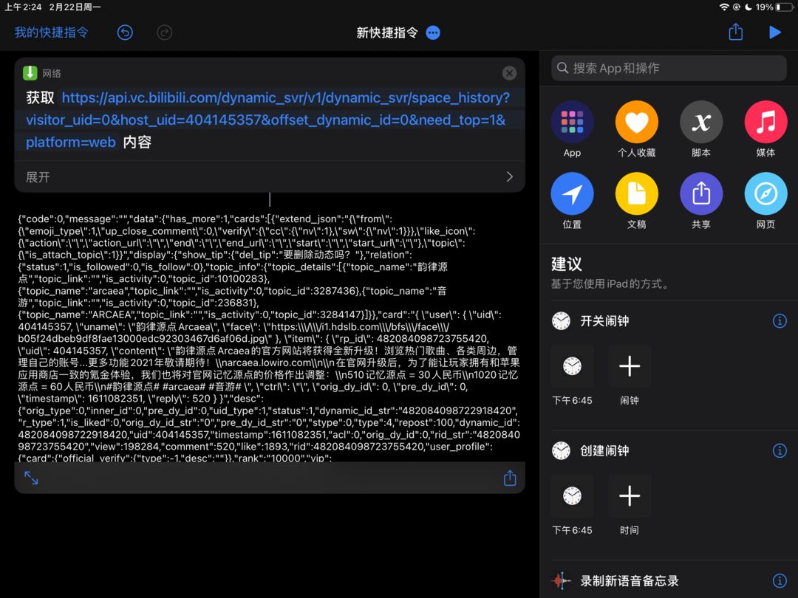The image size is (798, 598).
Task: Open the 共享 sharing category
Action: click(x=700, y=202)
